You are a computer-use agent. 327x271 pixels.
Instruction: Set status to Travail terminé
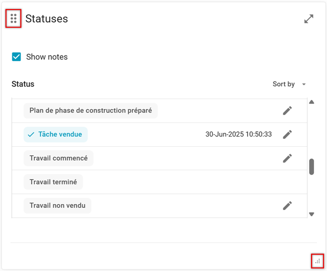[x=53, y=182]
